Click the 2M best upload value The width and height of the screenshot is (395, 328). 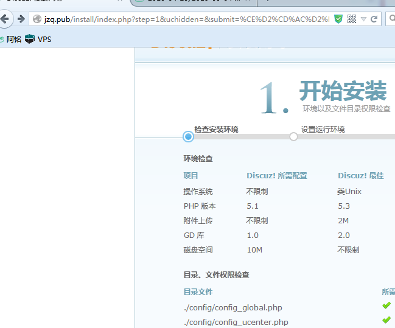343,221
